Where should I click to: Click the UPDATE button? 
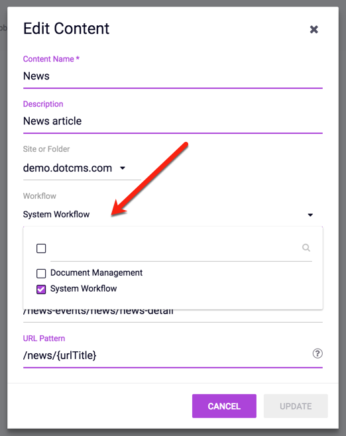(296, 406)
